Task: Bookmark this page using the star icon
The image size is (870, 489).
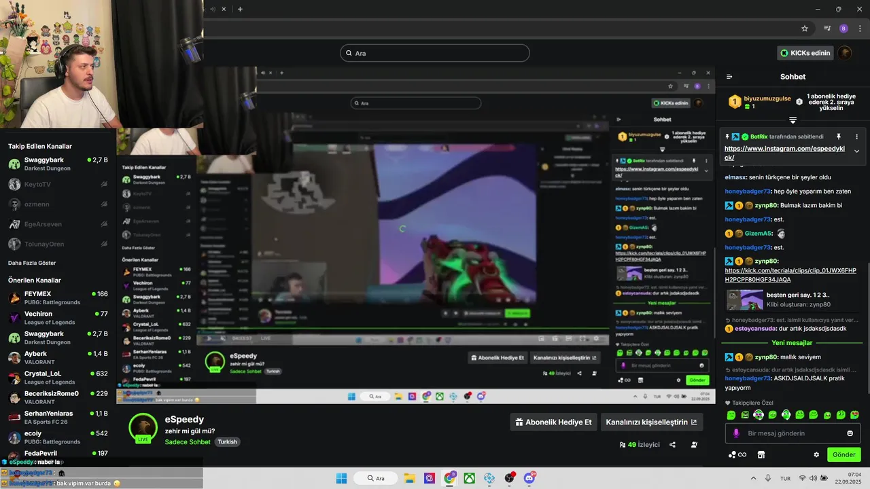Action: pos(805,29)
